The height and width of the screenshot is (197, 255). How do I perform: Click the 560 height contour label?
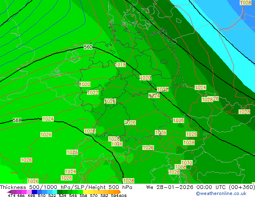(x=88, y=47)
